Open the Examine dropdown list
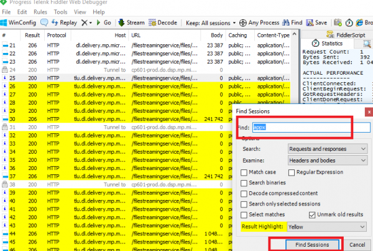Image resolution: width=373 pixels, height=251 pixels. point(328,160)
